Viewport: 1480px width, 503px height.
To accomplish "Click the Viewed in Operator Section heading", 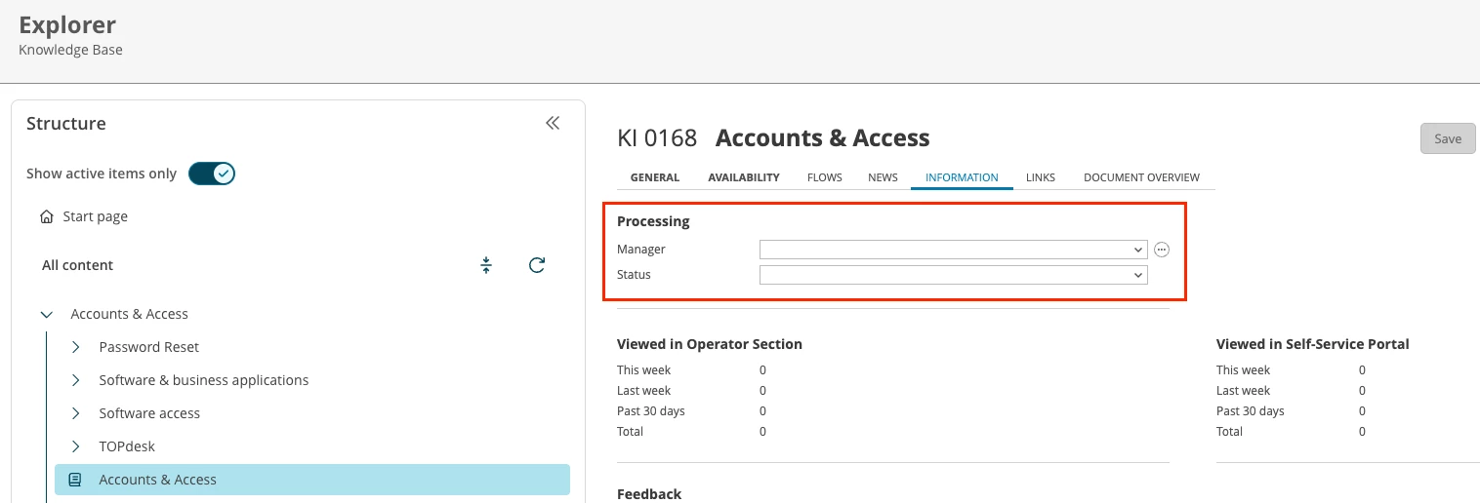I will coord(710,344).
